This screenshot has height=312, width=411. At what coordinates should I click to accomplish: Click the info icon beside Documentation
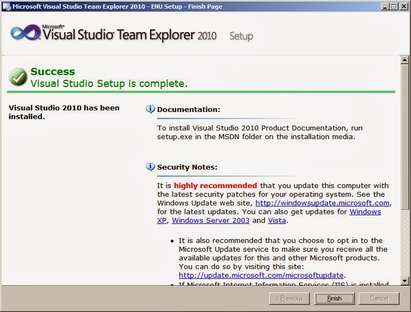[x=151, y=109]
